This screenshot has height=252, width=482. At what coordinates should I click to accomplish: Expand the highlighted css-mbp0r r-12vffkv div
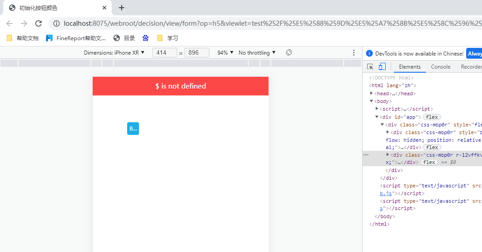point(387,155)
